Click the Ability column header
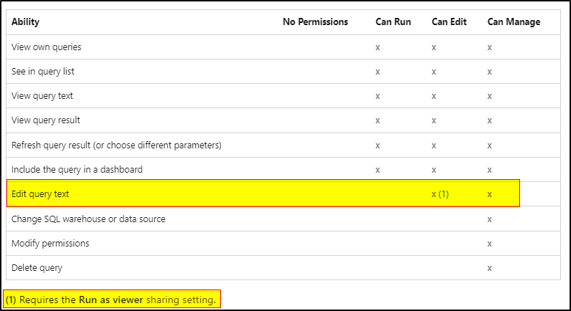The width and height of the screenshot is (571, 311). point(25,22)
